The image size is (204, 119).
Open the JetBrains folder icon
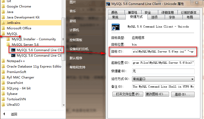(x=3, y=23)
